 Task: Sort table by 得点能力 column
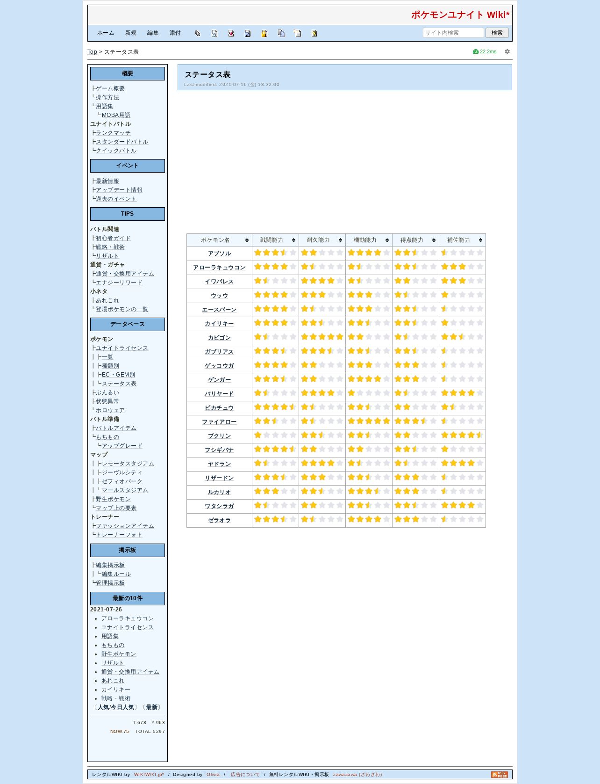[x=415, y=240]
